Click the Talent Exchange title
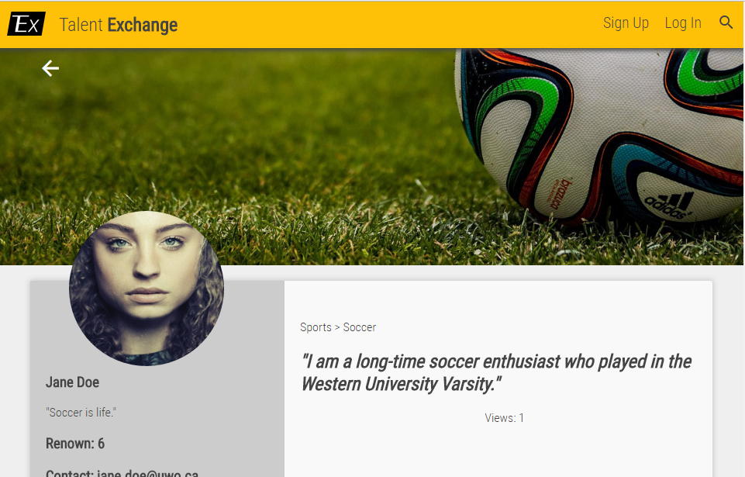Viewport: 745px width, 477px height. click(119, 25)
